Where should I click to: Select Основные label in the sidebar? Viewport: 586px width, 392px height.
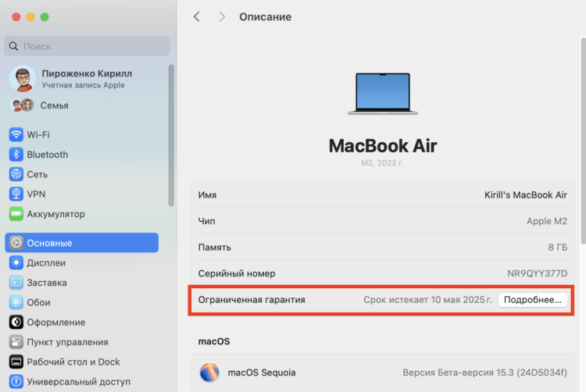click(x=49, y=243)
